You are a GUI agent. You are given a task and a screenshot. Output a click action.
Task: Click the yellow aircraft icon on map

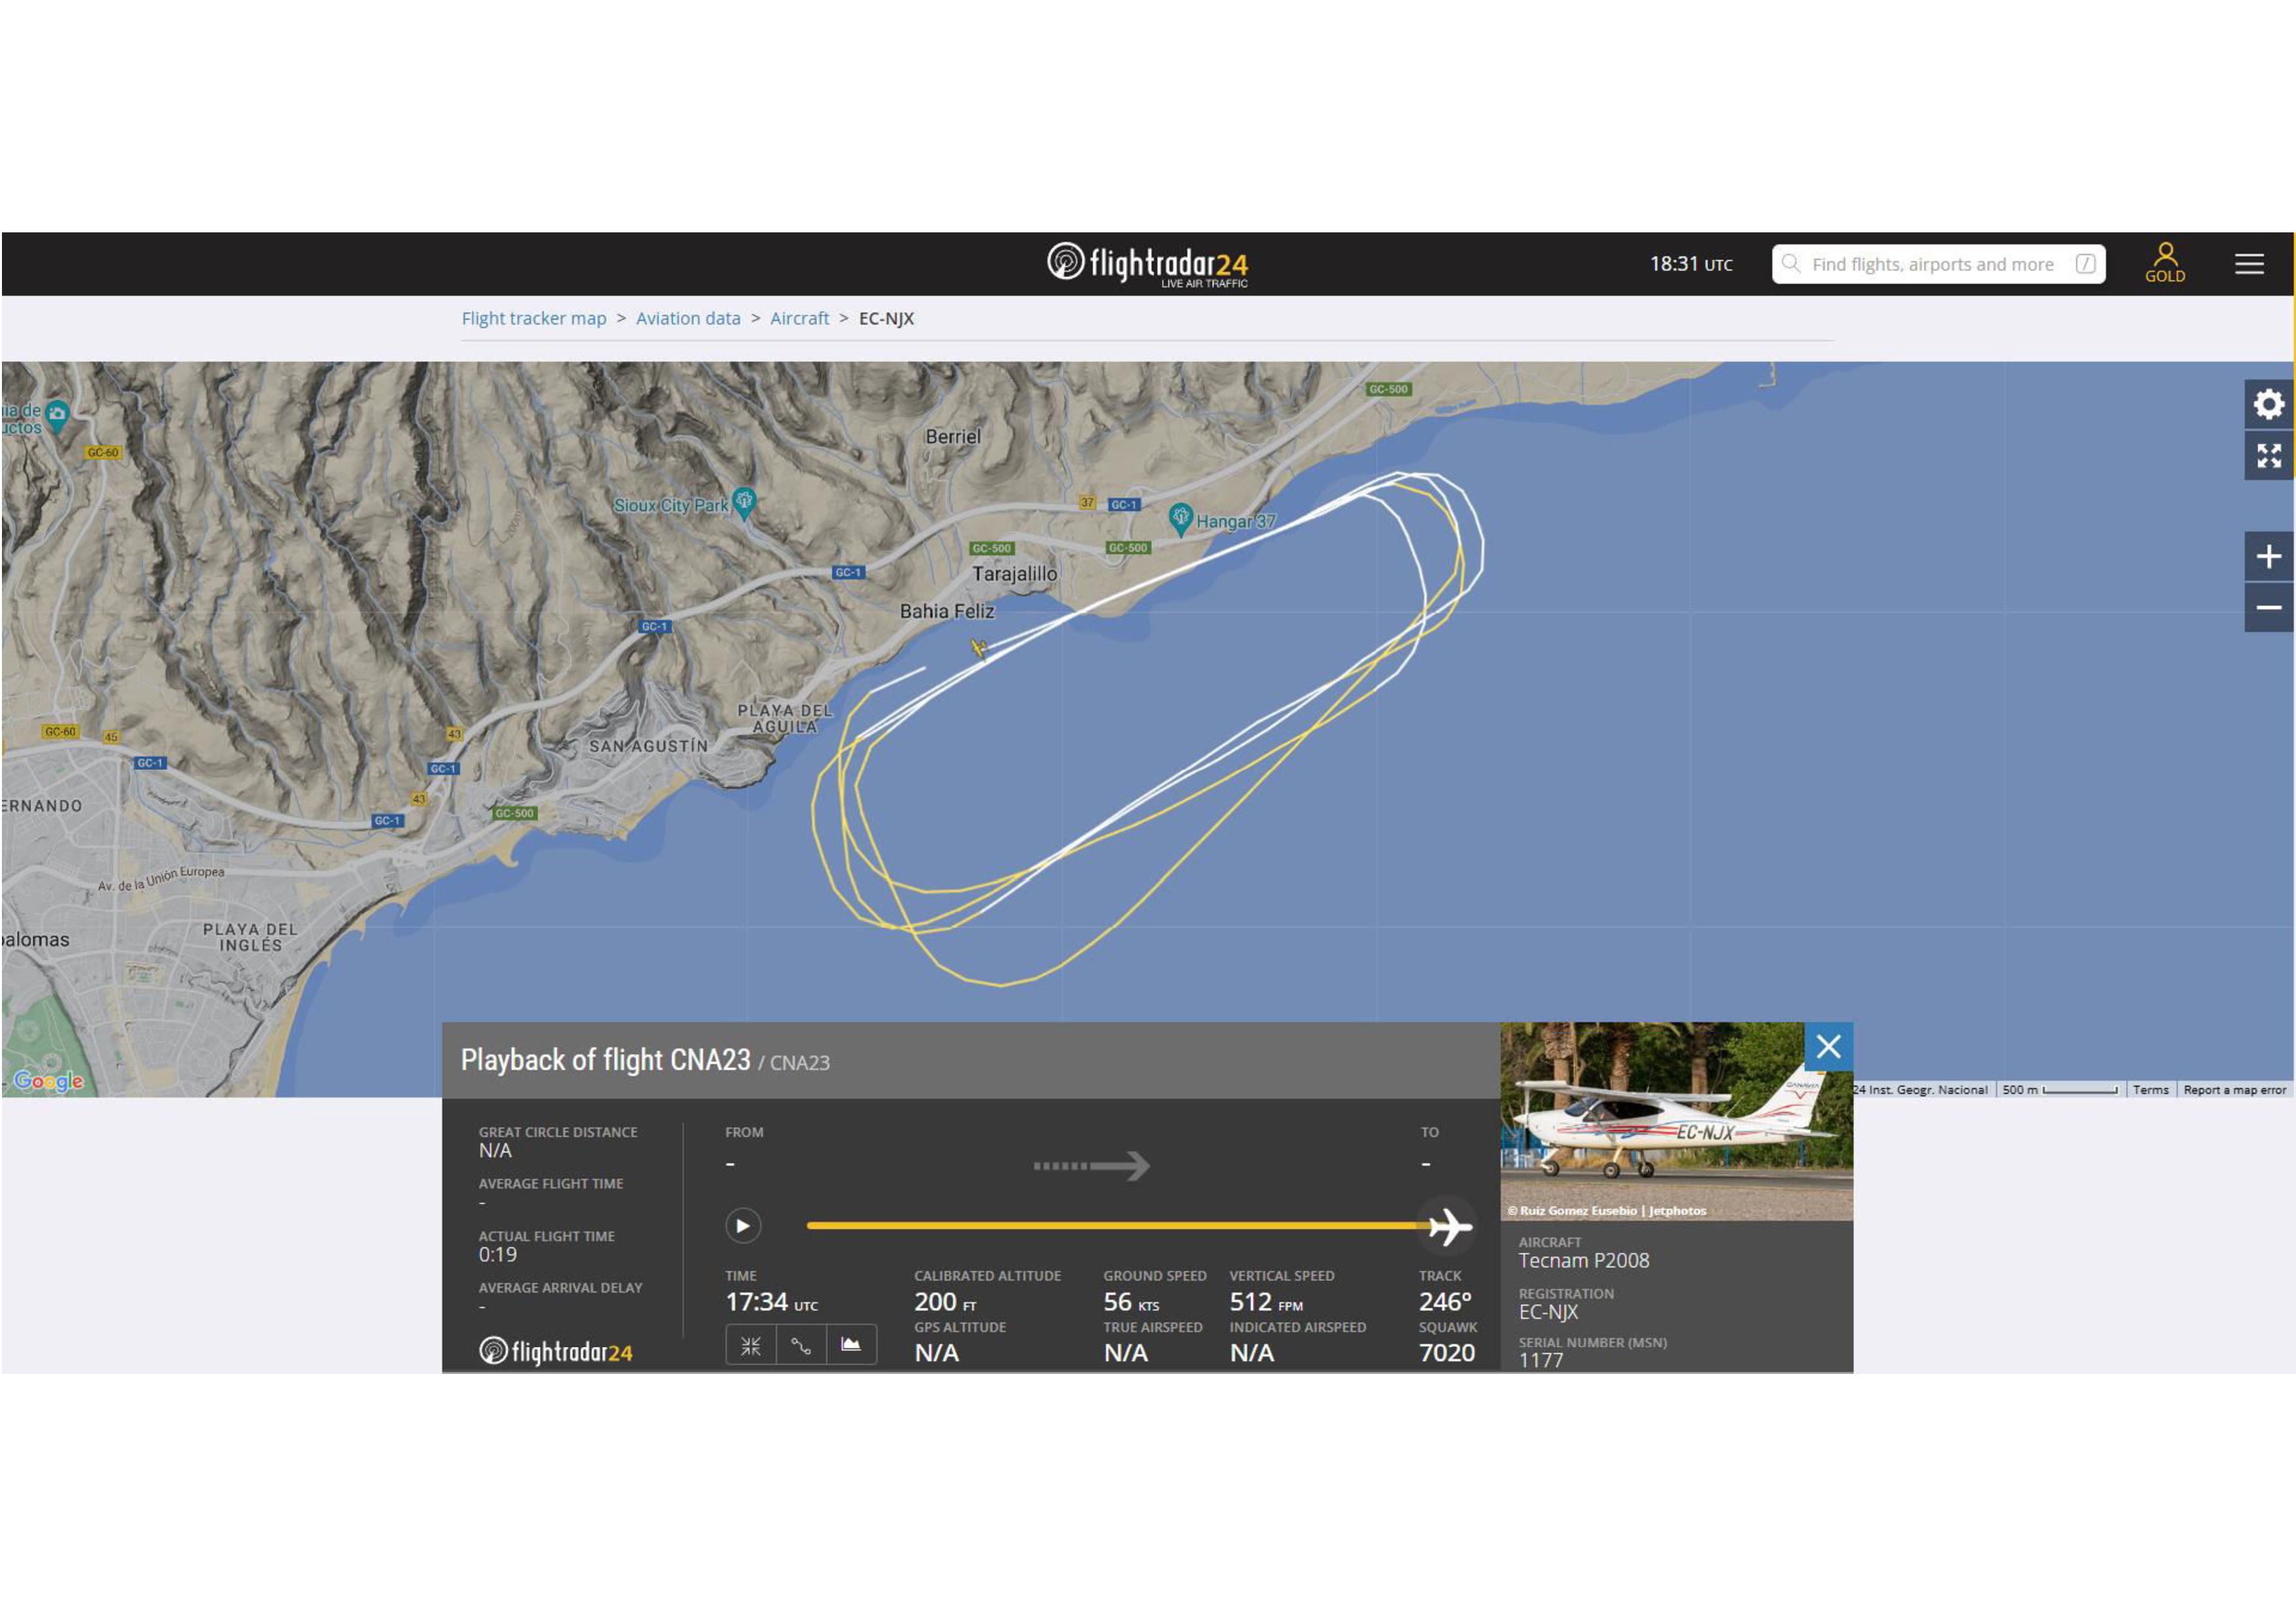click(979, 649)
